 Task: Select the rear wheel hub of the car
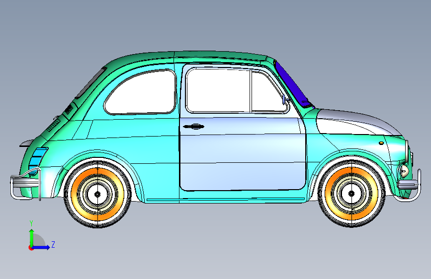[97, 194]
